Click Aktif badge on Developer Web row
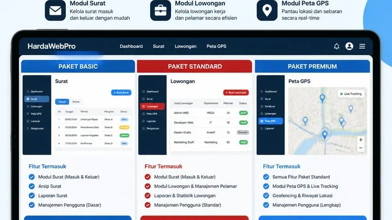 [x=243, y=122]
